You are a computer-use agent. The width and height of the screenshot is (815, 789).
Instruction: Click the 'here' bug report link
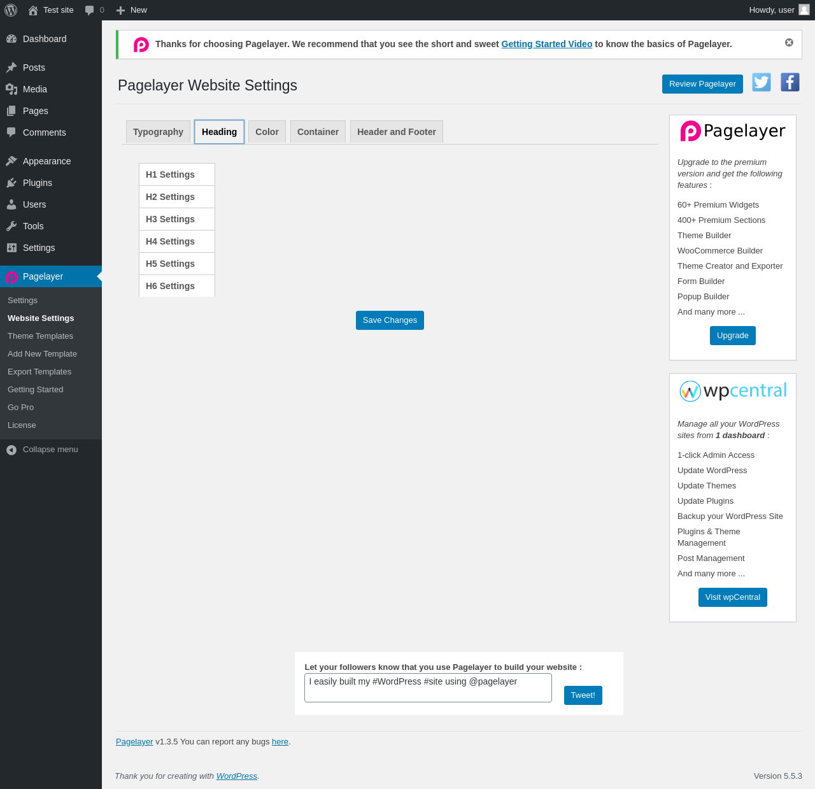coord(280,742)
